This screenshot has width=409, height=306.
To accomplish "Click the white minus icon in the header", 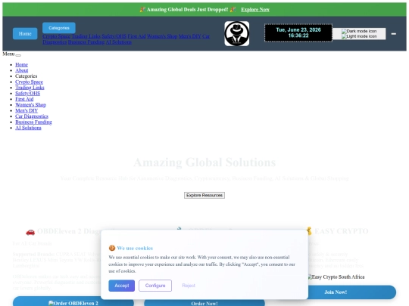I will 394,34.
